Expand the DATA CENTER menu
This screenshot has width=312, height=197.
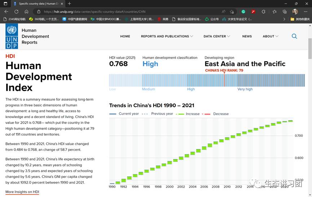217,36
